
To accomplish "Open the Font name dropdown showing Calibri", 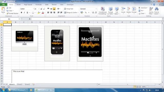I will click(33, 9).
